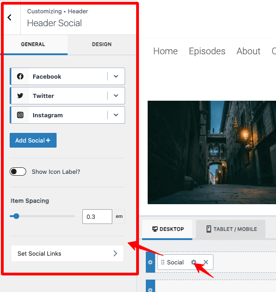Open Social item settings gear

pyautogui.click(x=194, y=262)
